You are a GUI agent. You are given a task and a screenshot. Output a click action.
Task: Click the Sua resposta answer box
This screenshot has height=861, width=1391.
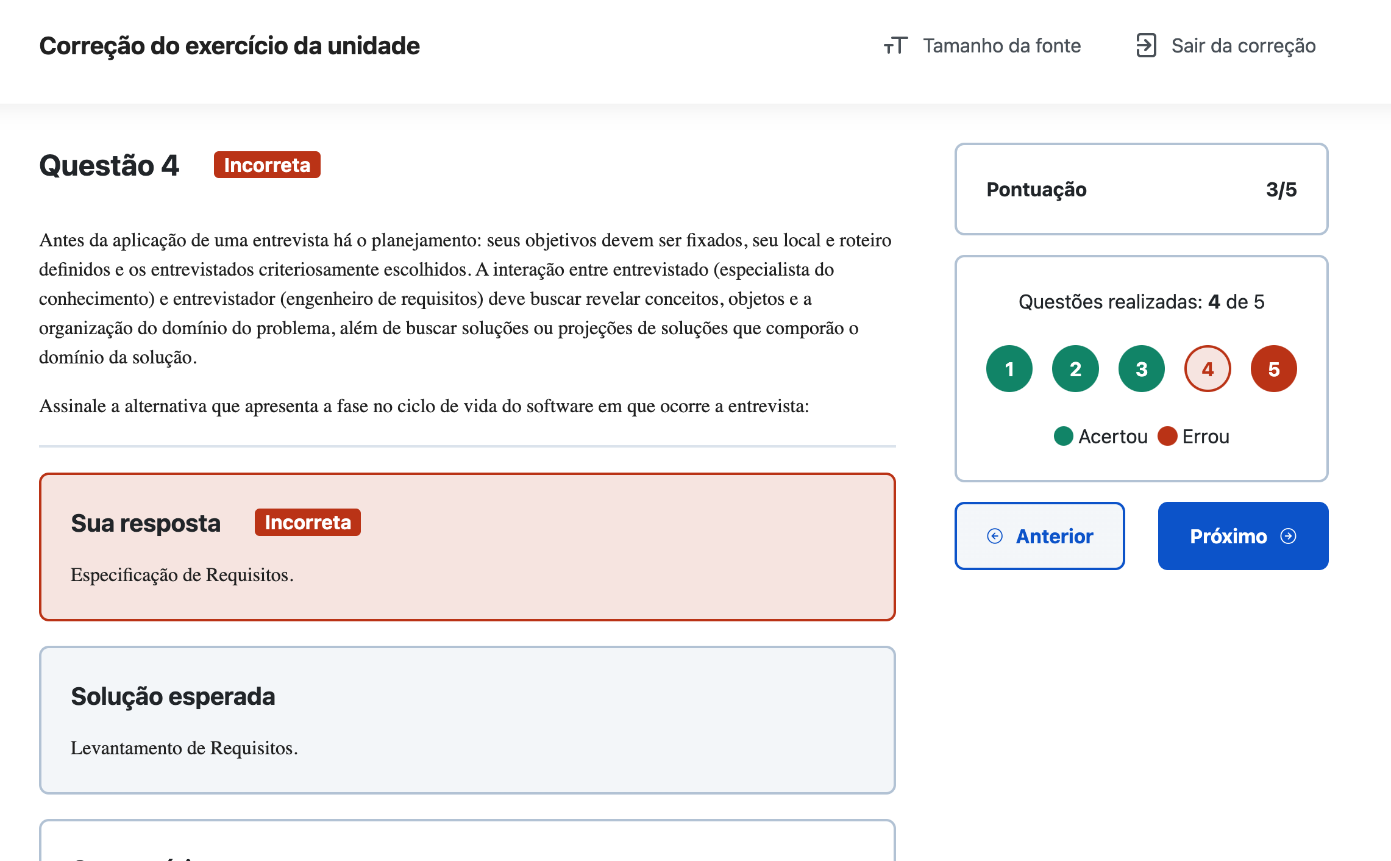click(x=468, y=573)
